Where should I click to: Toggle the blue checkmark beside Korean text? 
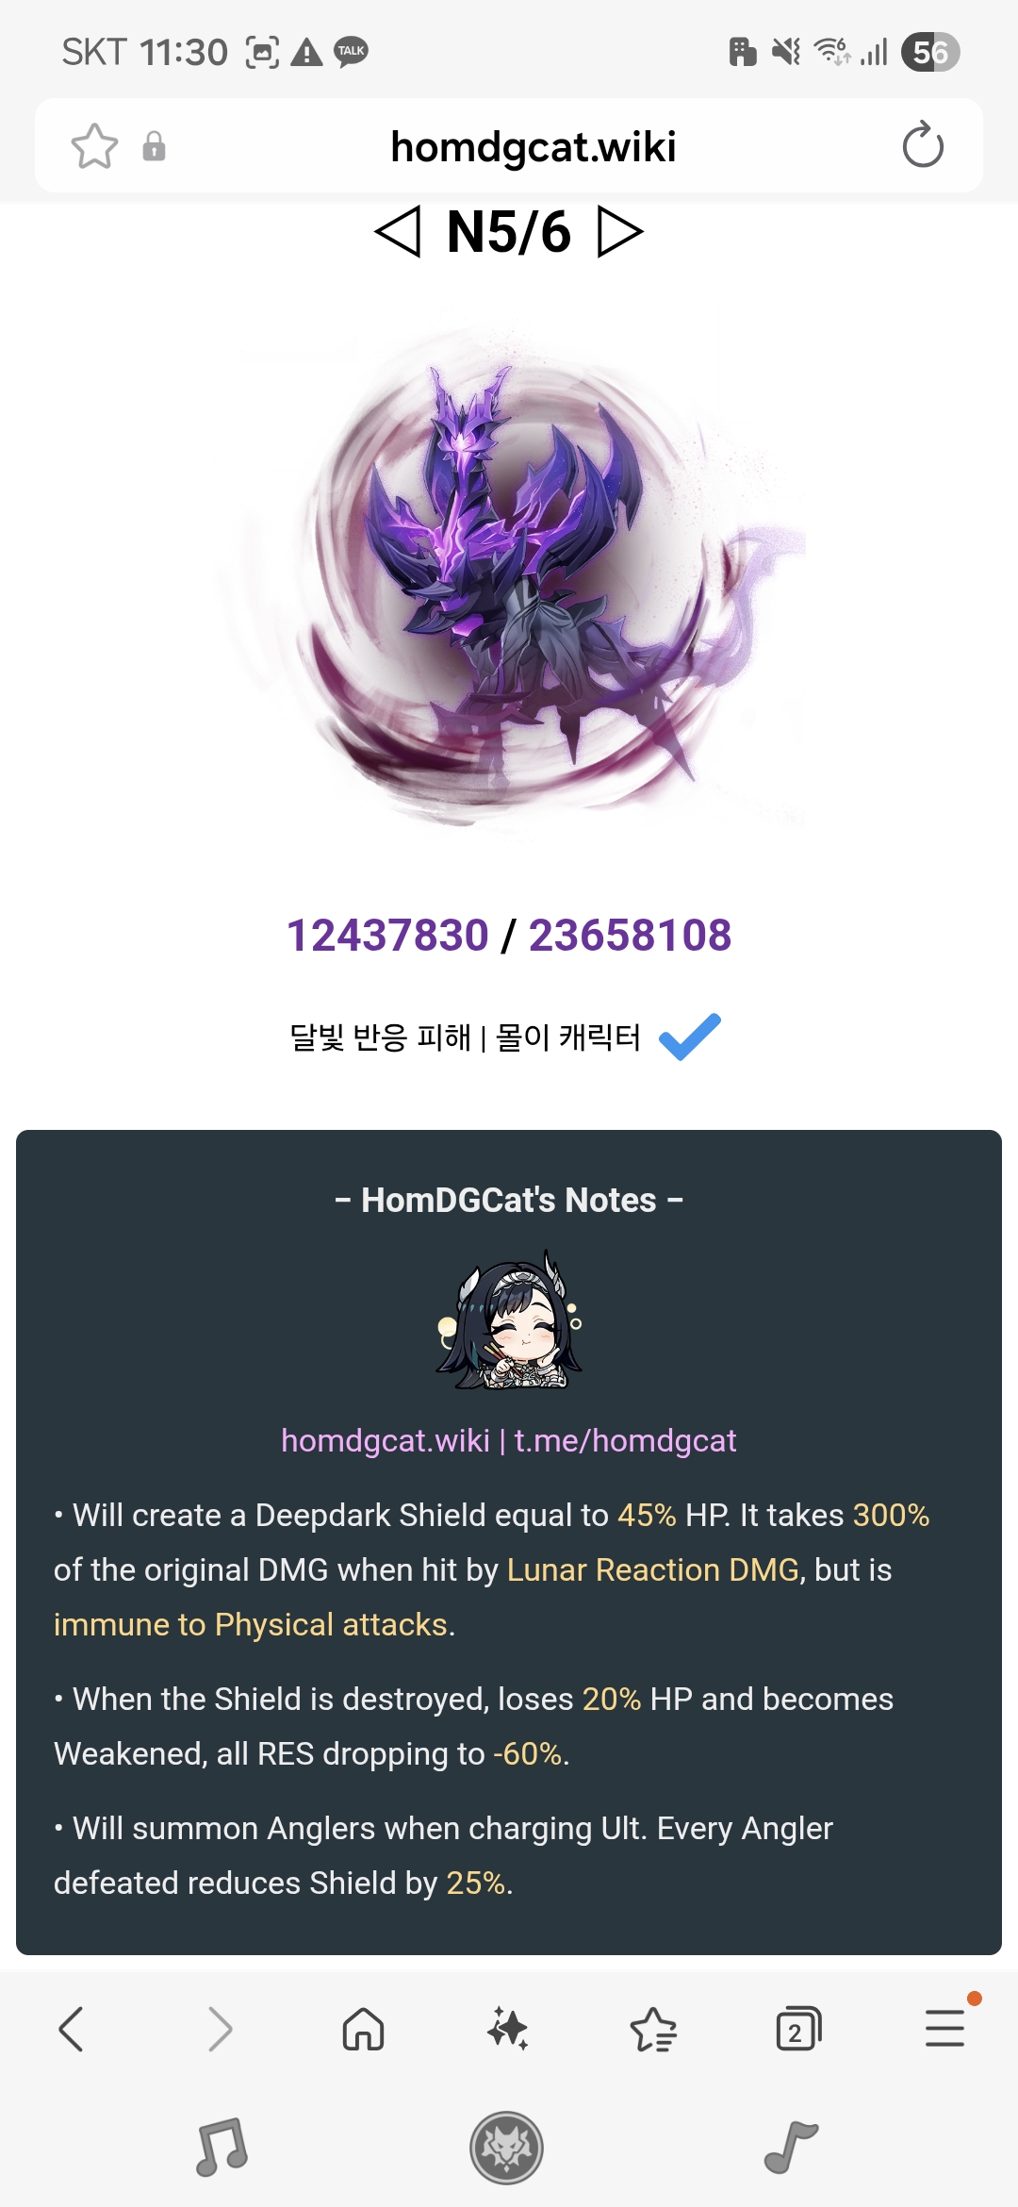[x=689, y=1037]
